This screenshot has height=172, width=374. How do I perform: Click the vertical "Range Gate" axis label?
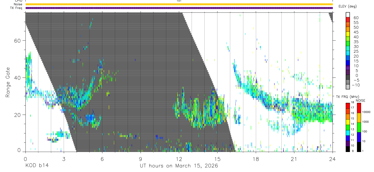[x=7, y=82]
